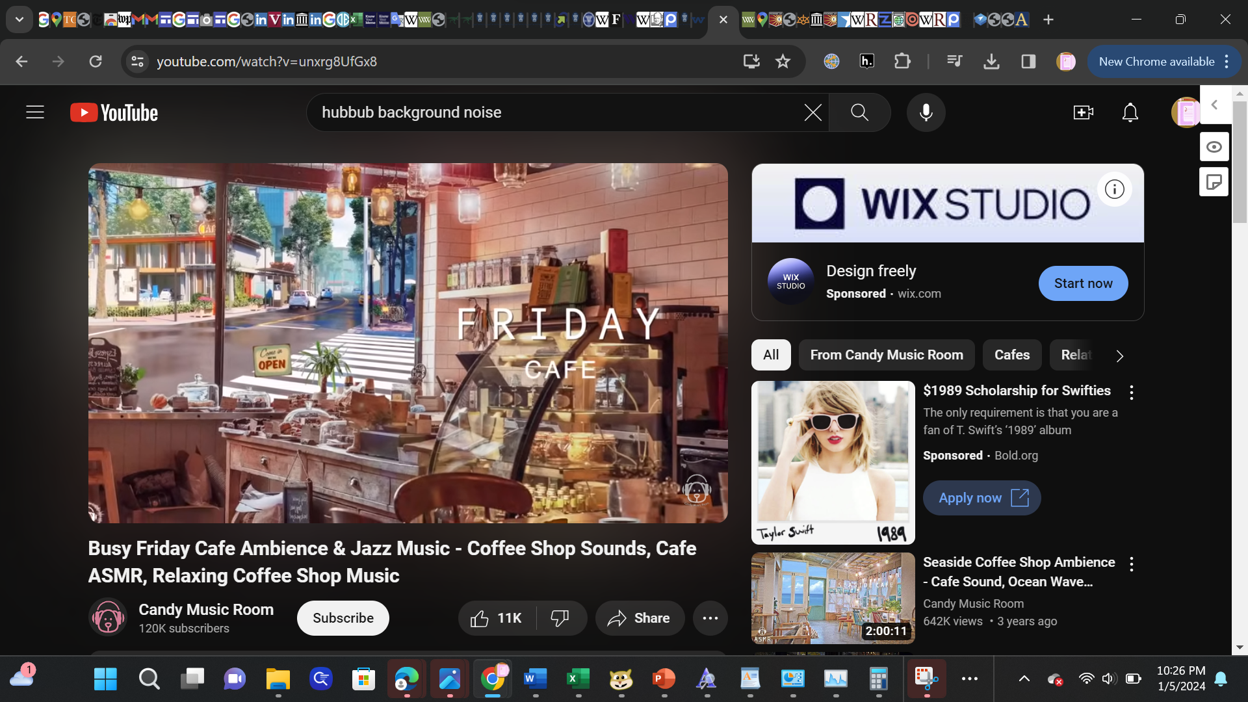1248x702 pixels.
Task: Click the Start now ad button
Action: click(1083, 283)
